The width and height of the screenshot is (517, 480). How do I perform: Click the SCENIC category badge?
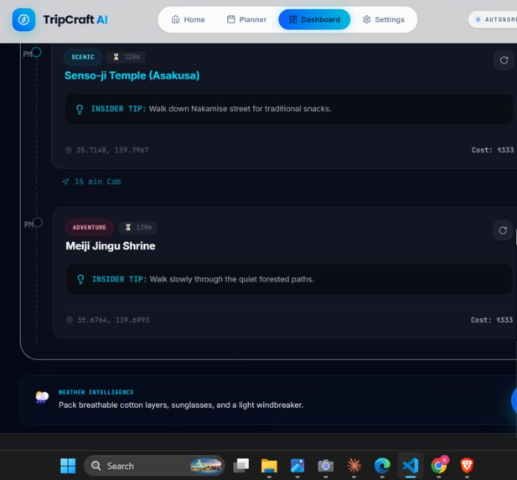coord(83,57)
